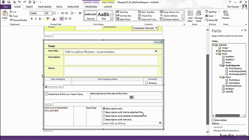This screenshot has width=249, height=140.
Task: Open the font name Calibri dropdown
Action: pos(43,13)
